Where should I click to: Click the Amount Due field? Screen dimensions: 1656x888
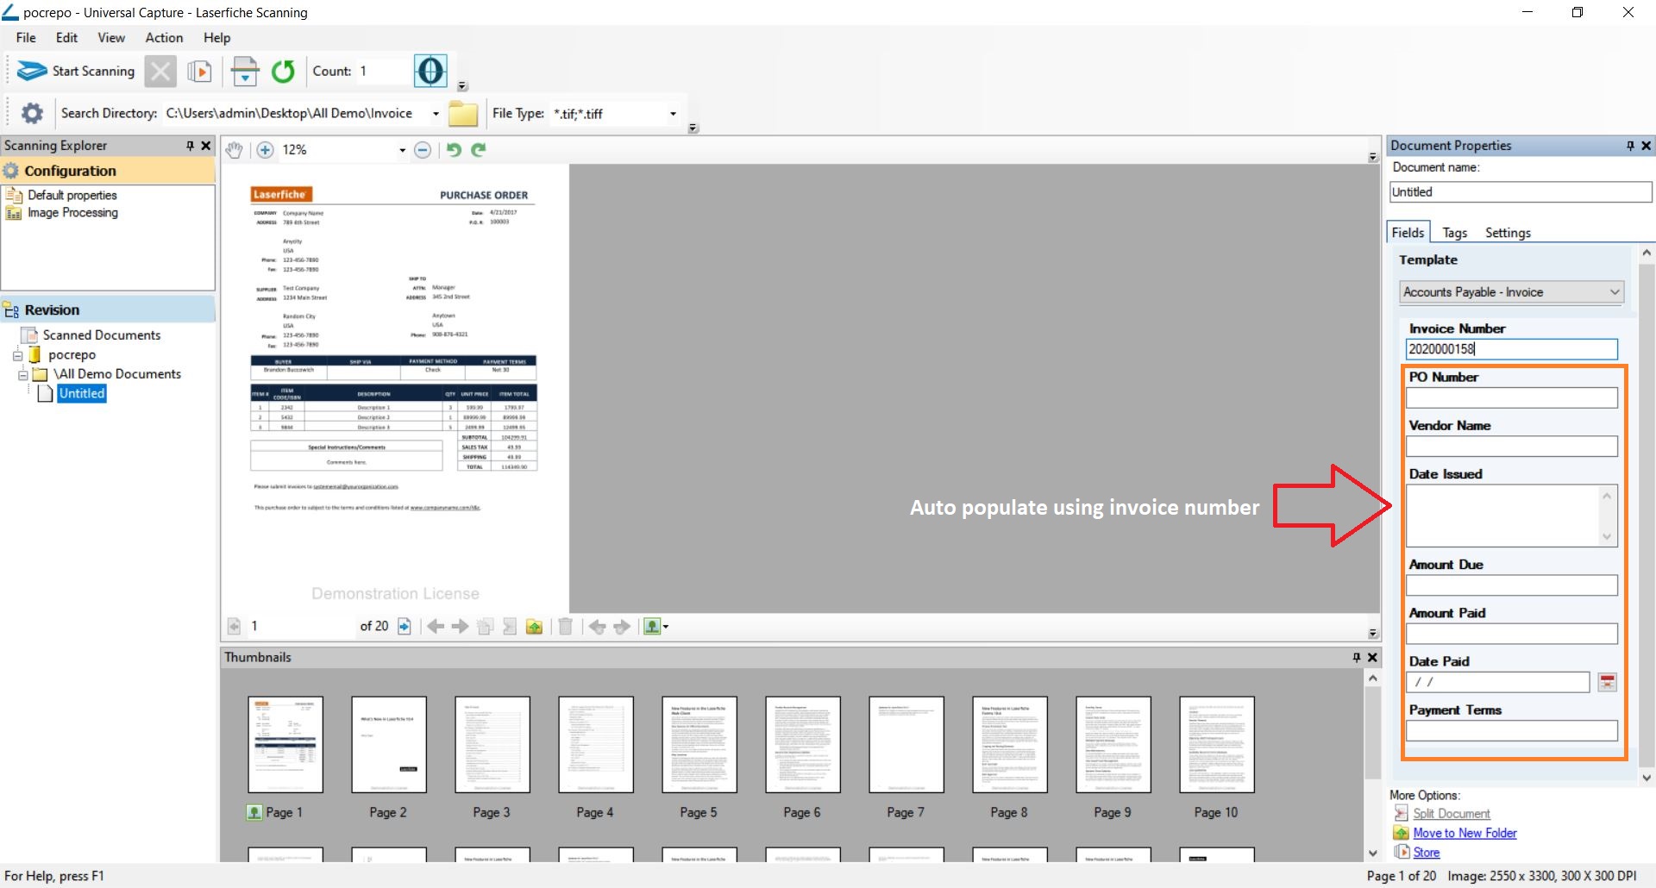tap(1511, 585)
